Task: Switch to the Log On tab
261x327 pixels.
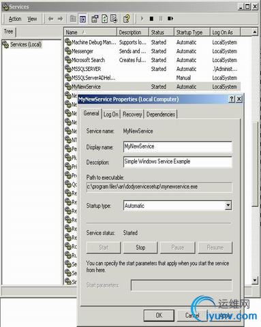Action: [x=111, y=114]
